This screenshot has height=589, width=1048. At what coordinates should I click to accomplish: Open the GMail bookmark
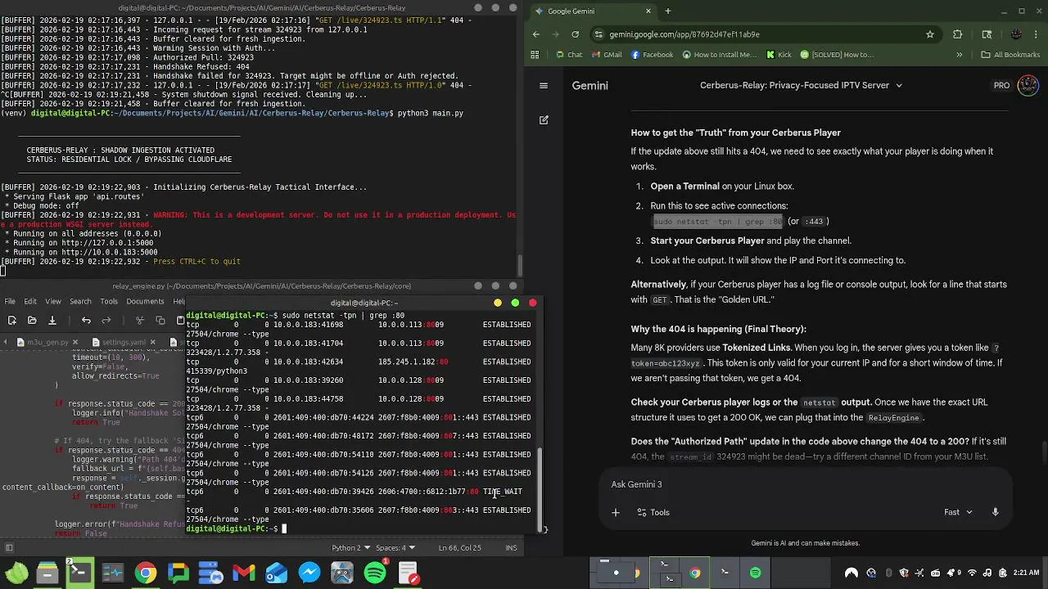point(606,55)
